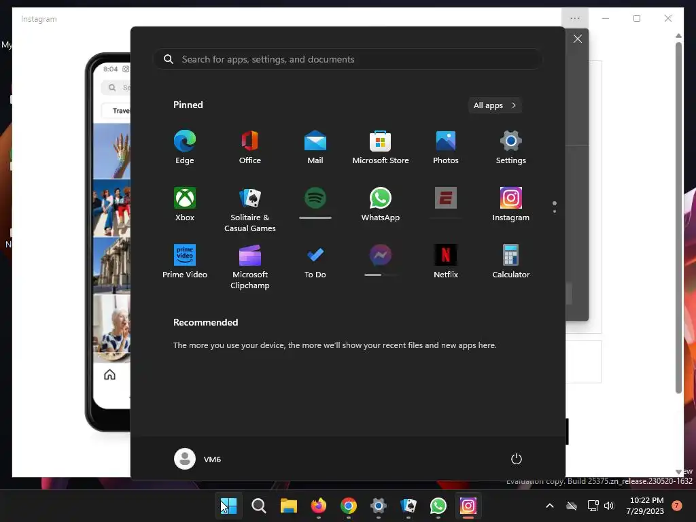Click the Spotify icon being installed
The height and width of the screenshot is (522, 696).
pyautogui.click(x=315, y=198)
